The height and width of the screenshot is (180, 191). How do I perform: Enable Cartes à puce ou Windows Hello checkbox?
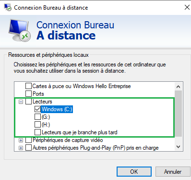coord(28,86)
